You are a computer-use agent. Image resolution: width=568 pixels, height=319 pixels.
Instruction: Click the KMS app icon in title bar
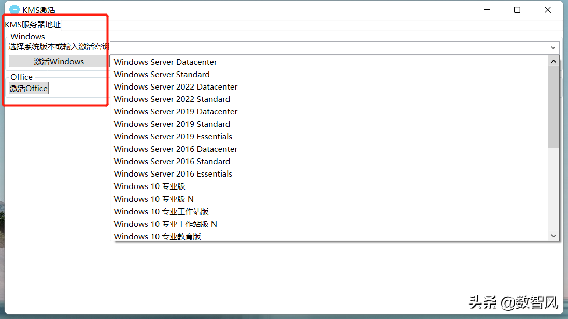(14, 9)
